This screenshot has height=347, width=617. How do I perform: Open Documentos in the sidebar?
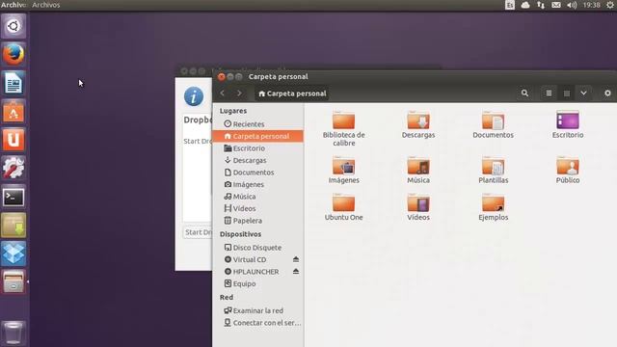pyautogui.click(x=257, y=173)
